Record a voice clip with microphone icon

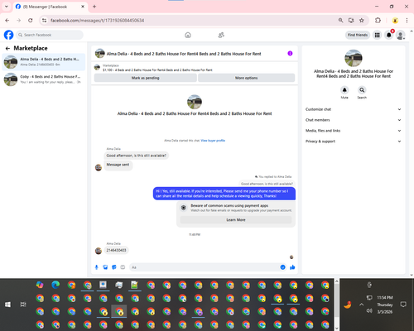pyautogui.click(x=97, y=267)
